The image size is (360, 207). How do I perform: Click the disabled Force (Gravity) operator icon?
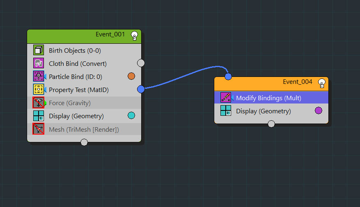(38, 103)
